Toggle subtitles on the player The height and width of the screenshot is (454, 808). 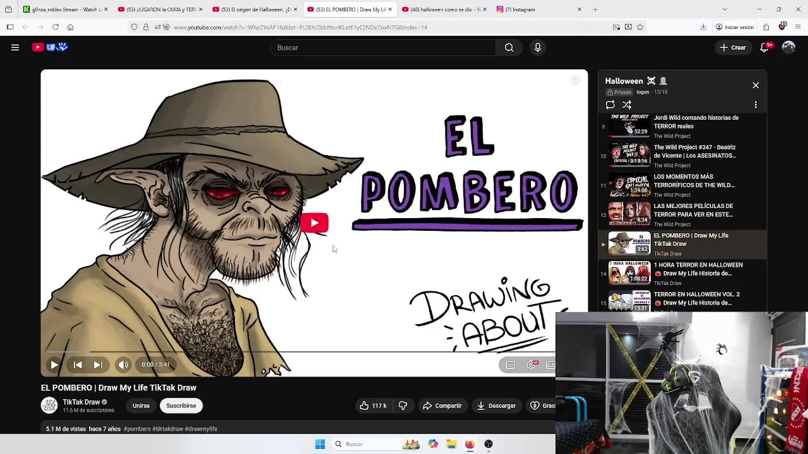(511, 364)
